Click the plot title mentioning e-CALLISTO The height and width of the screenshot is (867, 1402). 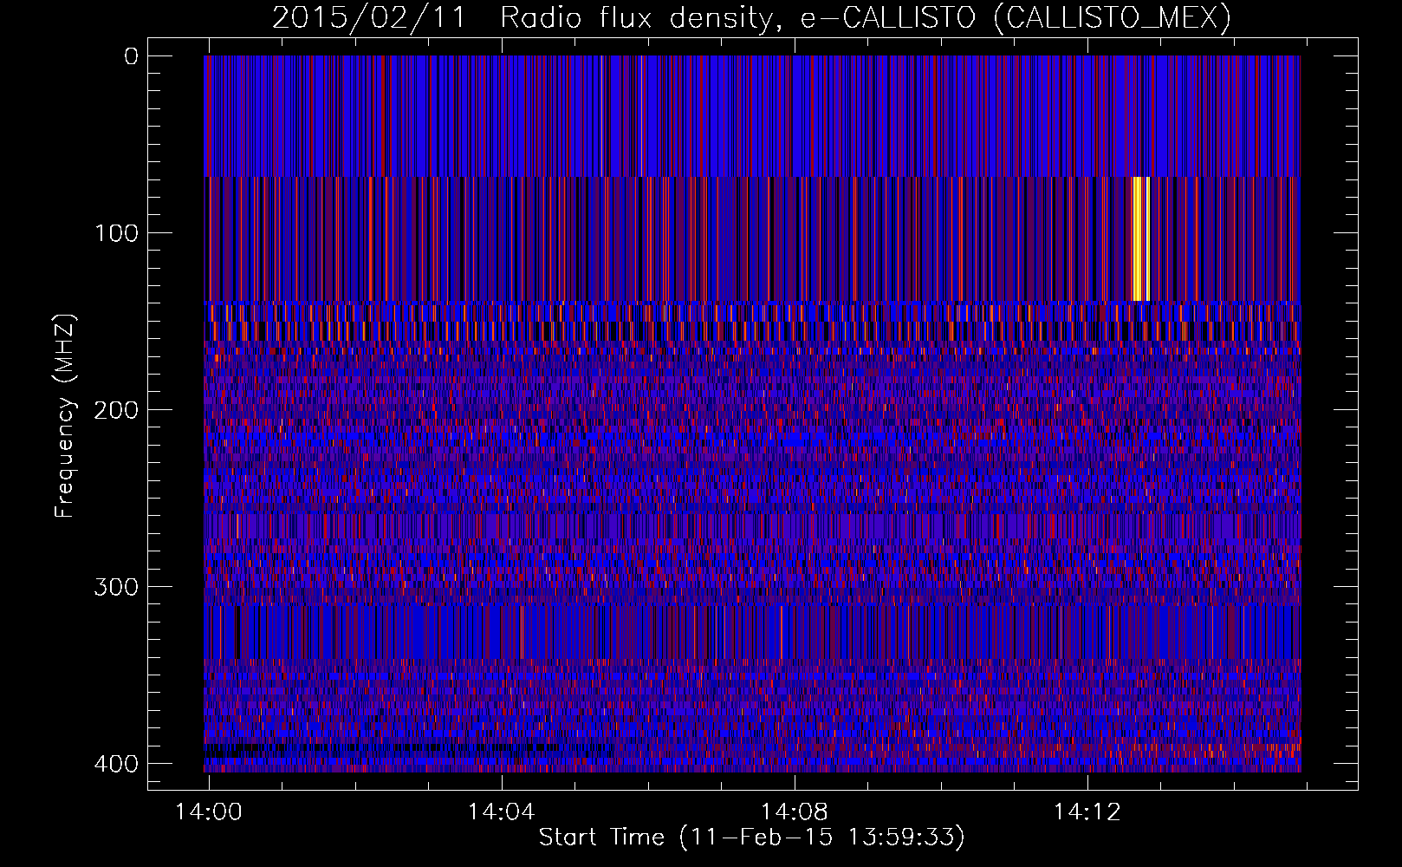751,16
